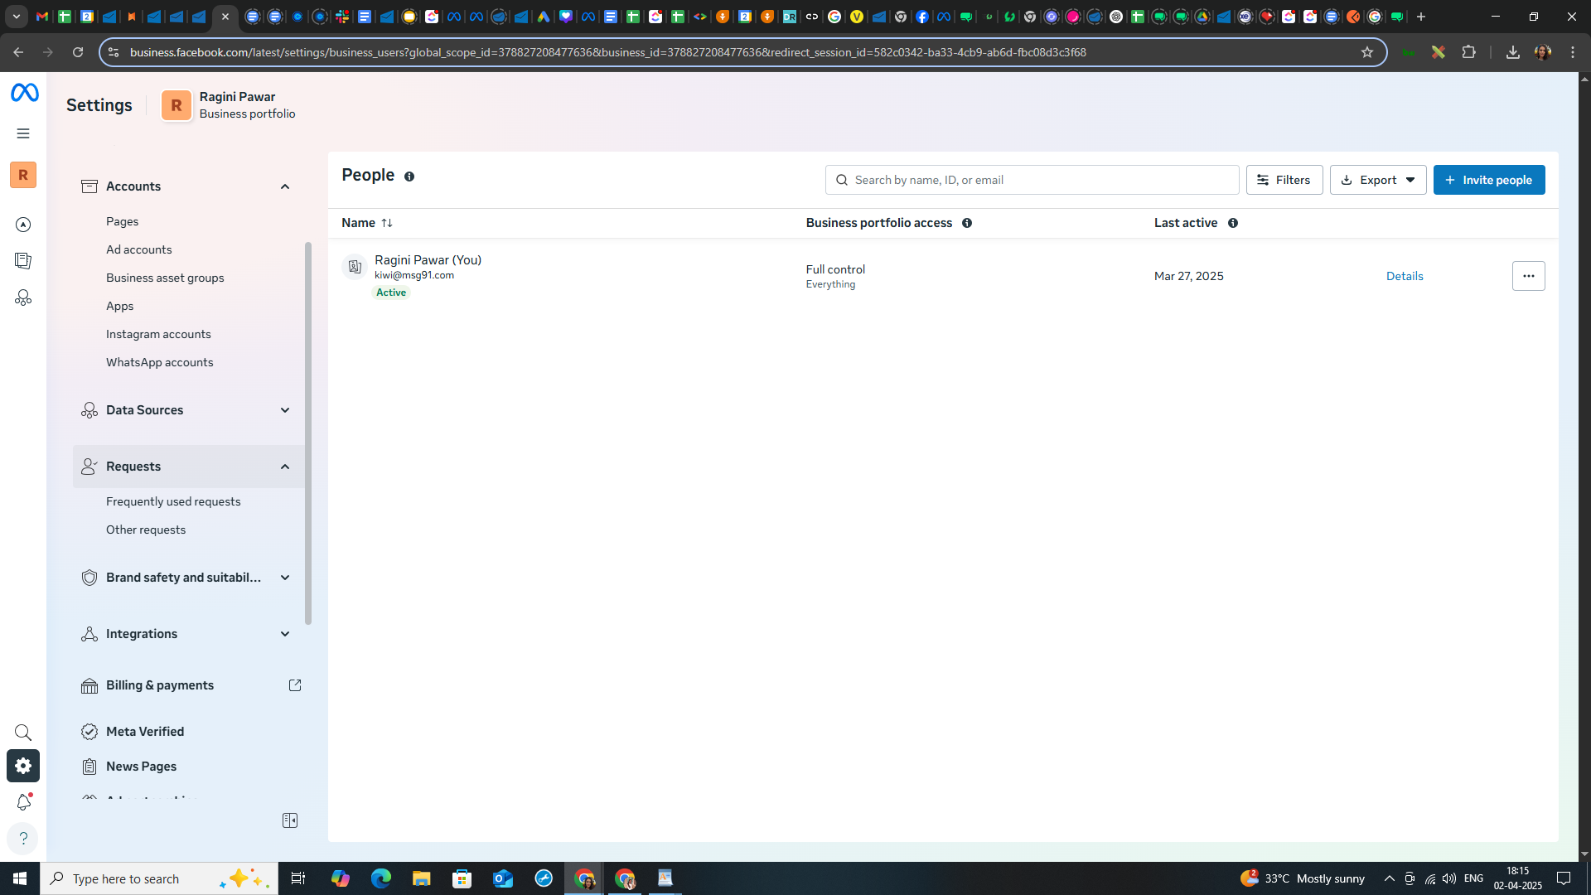Open Ad accounts menu item
Viewport: 1591px width, 895px height.
tap(139, 249)
